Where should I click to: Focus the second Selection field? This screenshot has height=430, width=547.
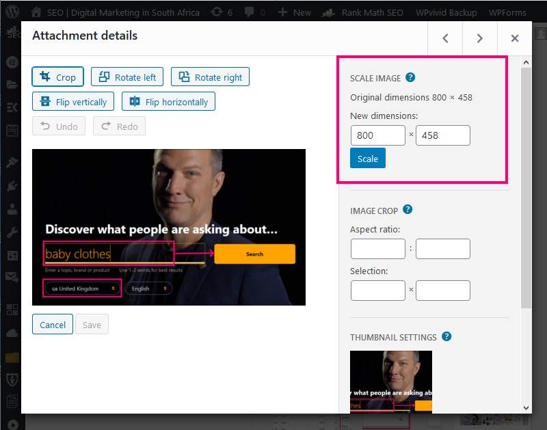coord(442,291)
